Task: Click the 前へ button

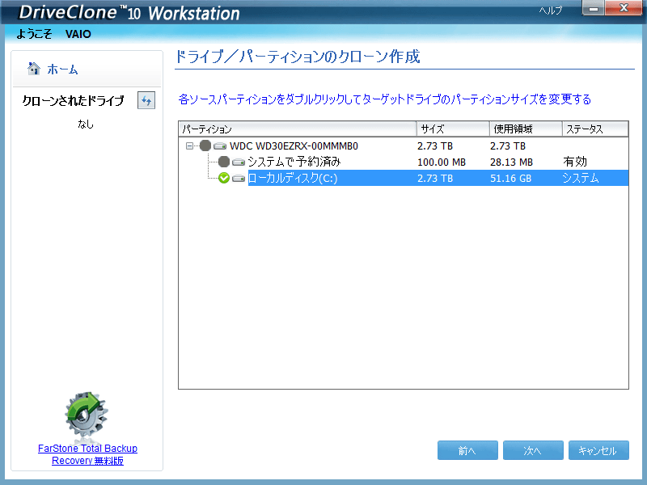Action: pos(467,450)
